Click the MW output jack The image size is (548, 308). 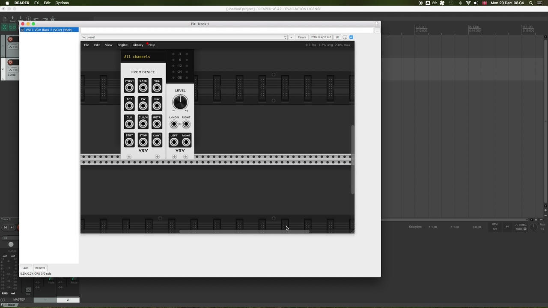point(157,106)
